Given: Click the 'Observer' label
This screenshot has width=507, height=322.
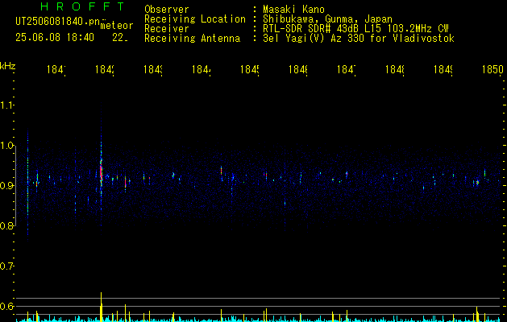Looking at the screenshot, I should point(167,10).
